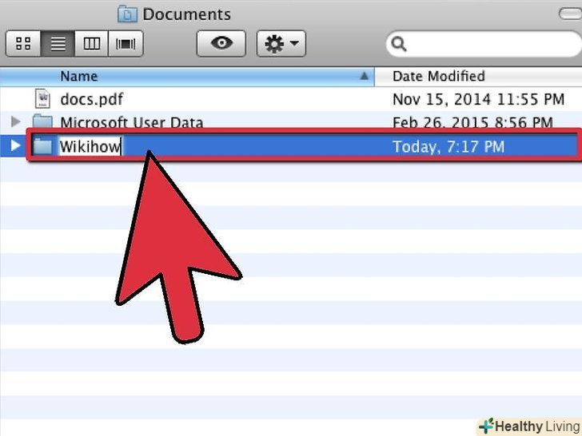The height and width of the screenshot is (436, 582).
Task: Sort by Date Modified column header
Action: click(x=478, y=77)
